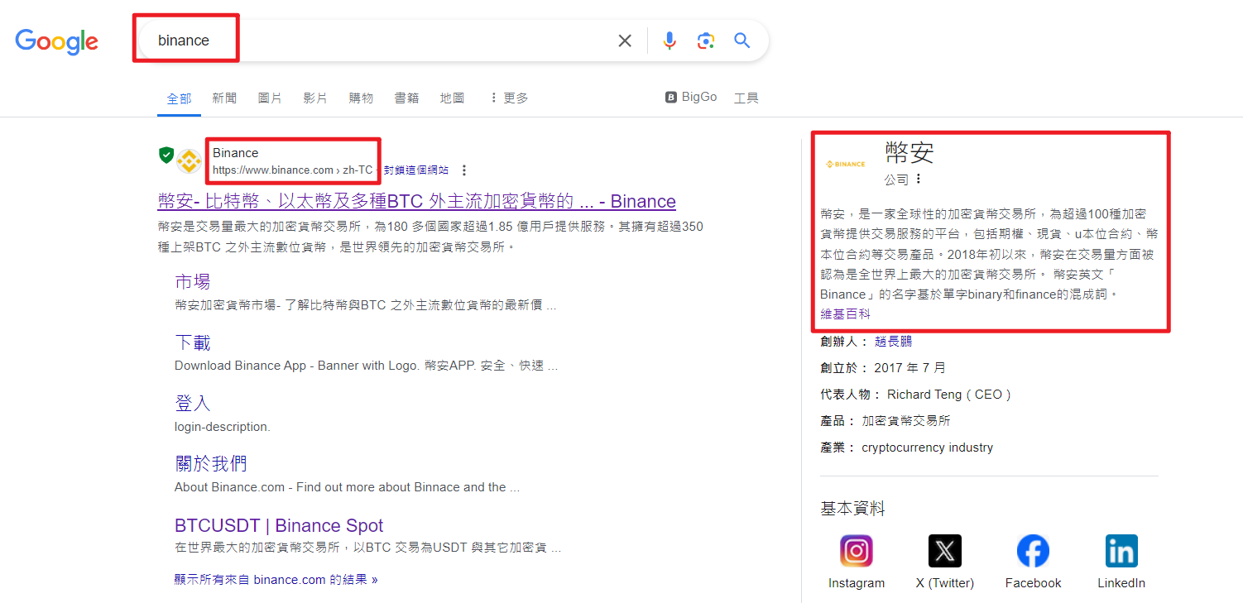Open three-dot menu beside 公司 label
Viewport: 1243px width, 603px height.
[x=918, y=179]
